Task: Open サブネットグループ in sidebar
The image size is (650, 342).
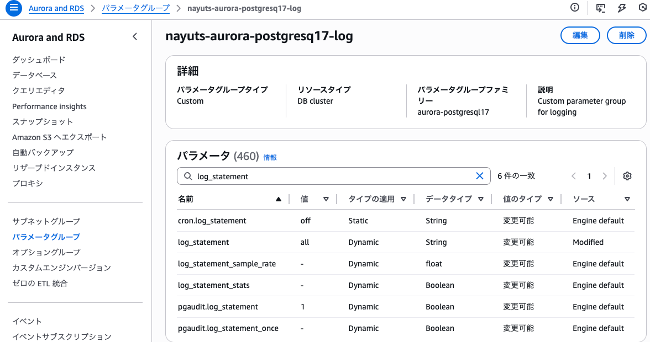Action: tap(46, 221)
